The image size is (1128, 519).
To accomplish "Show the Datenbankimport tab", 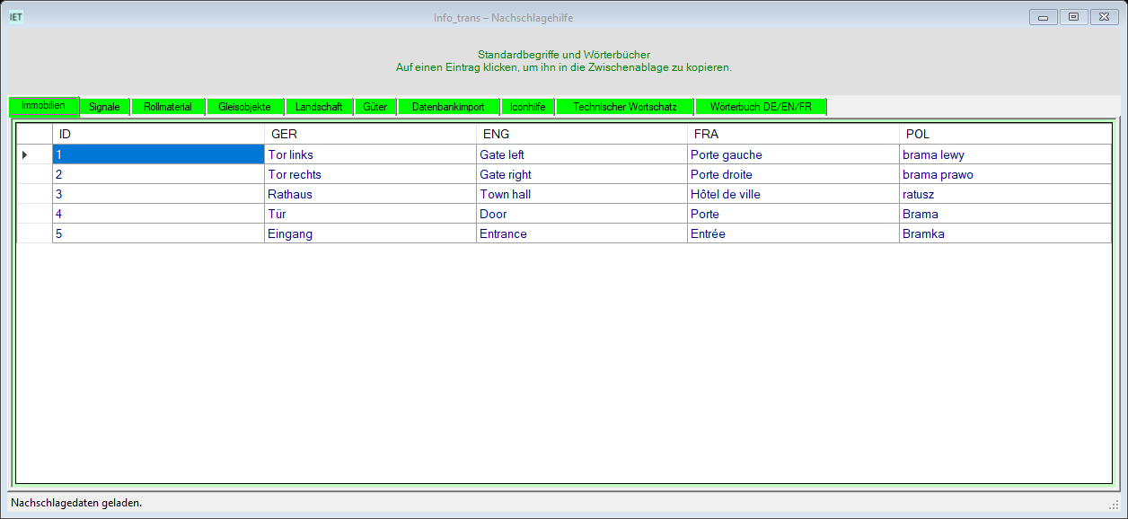I will click(448, 107).
